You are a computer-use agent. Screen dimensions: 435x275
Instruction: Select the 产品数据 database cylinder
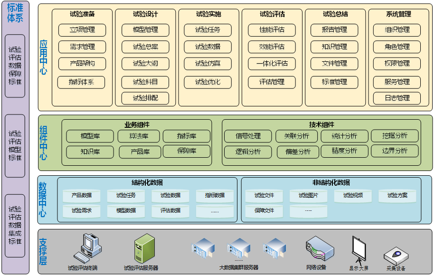[x=82, y=195]
